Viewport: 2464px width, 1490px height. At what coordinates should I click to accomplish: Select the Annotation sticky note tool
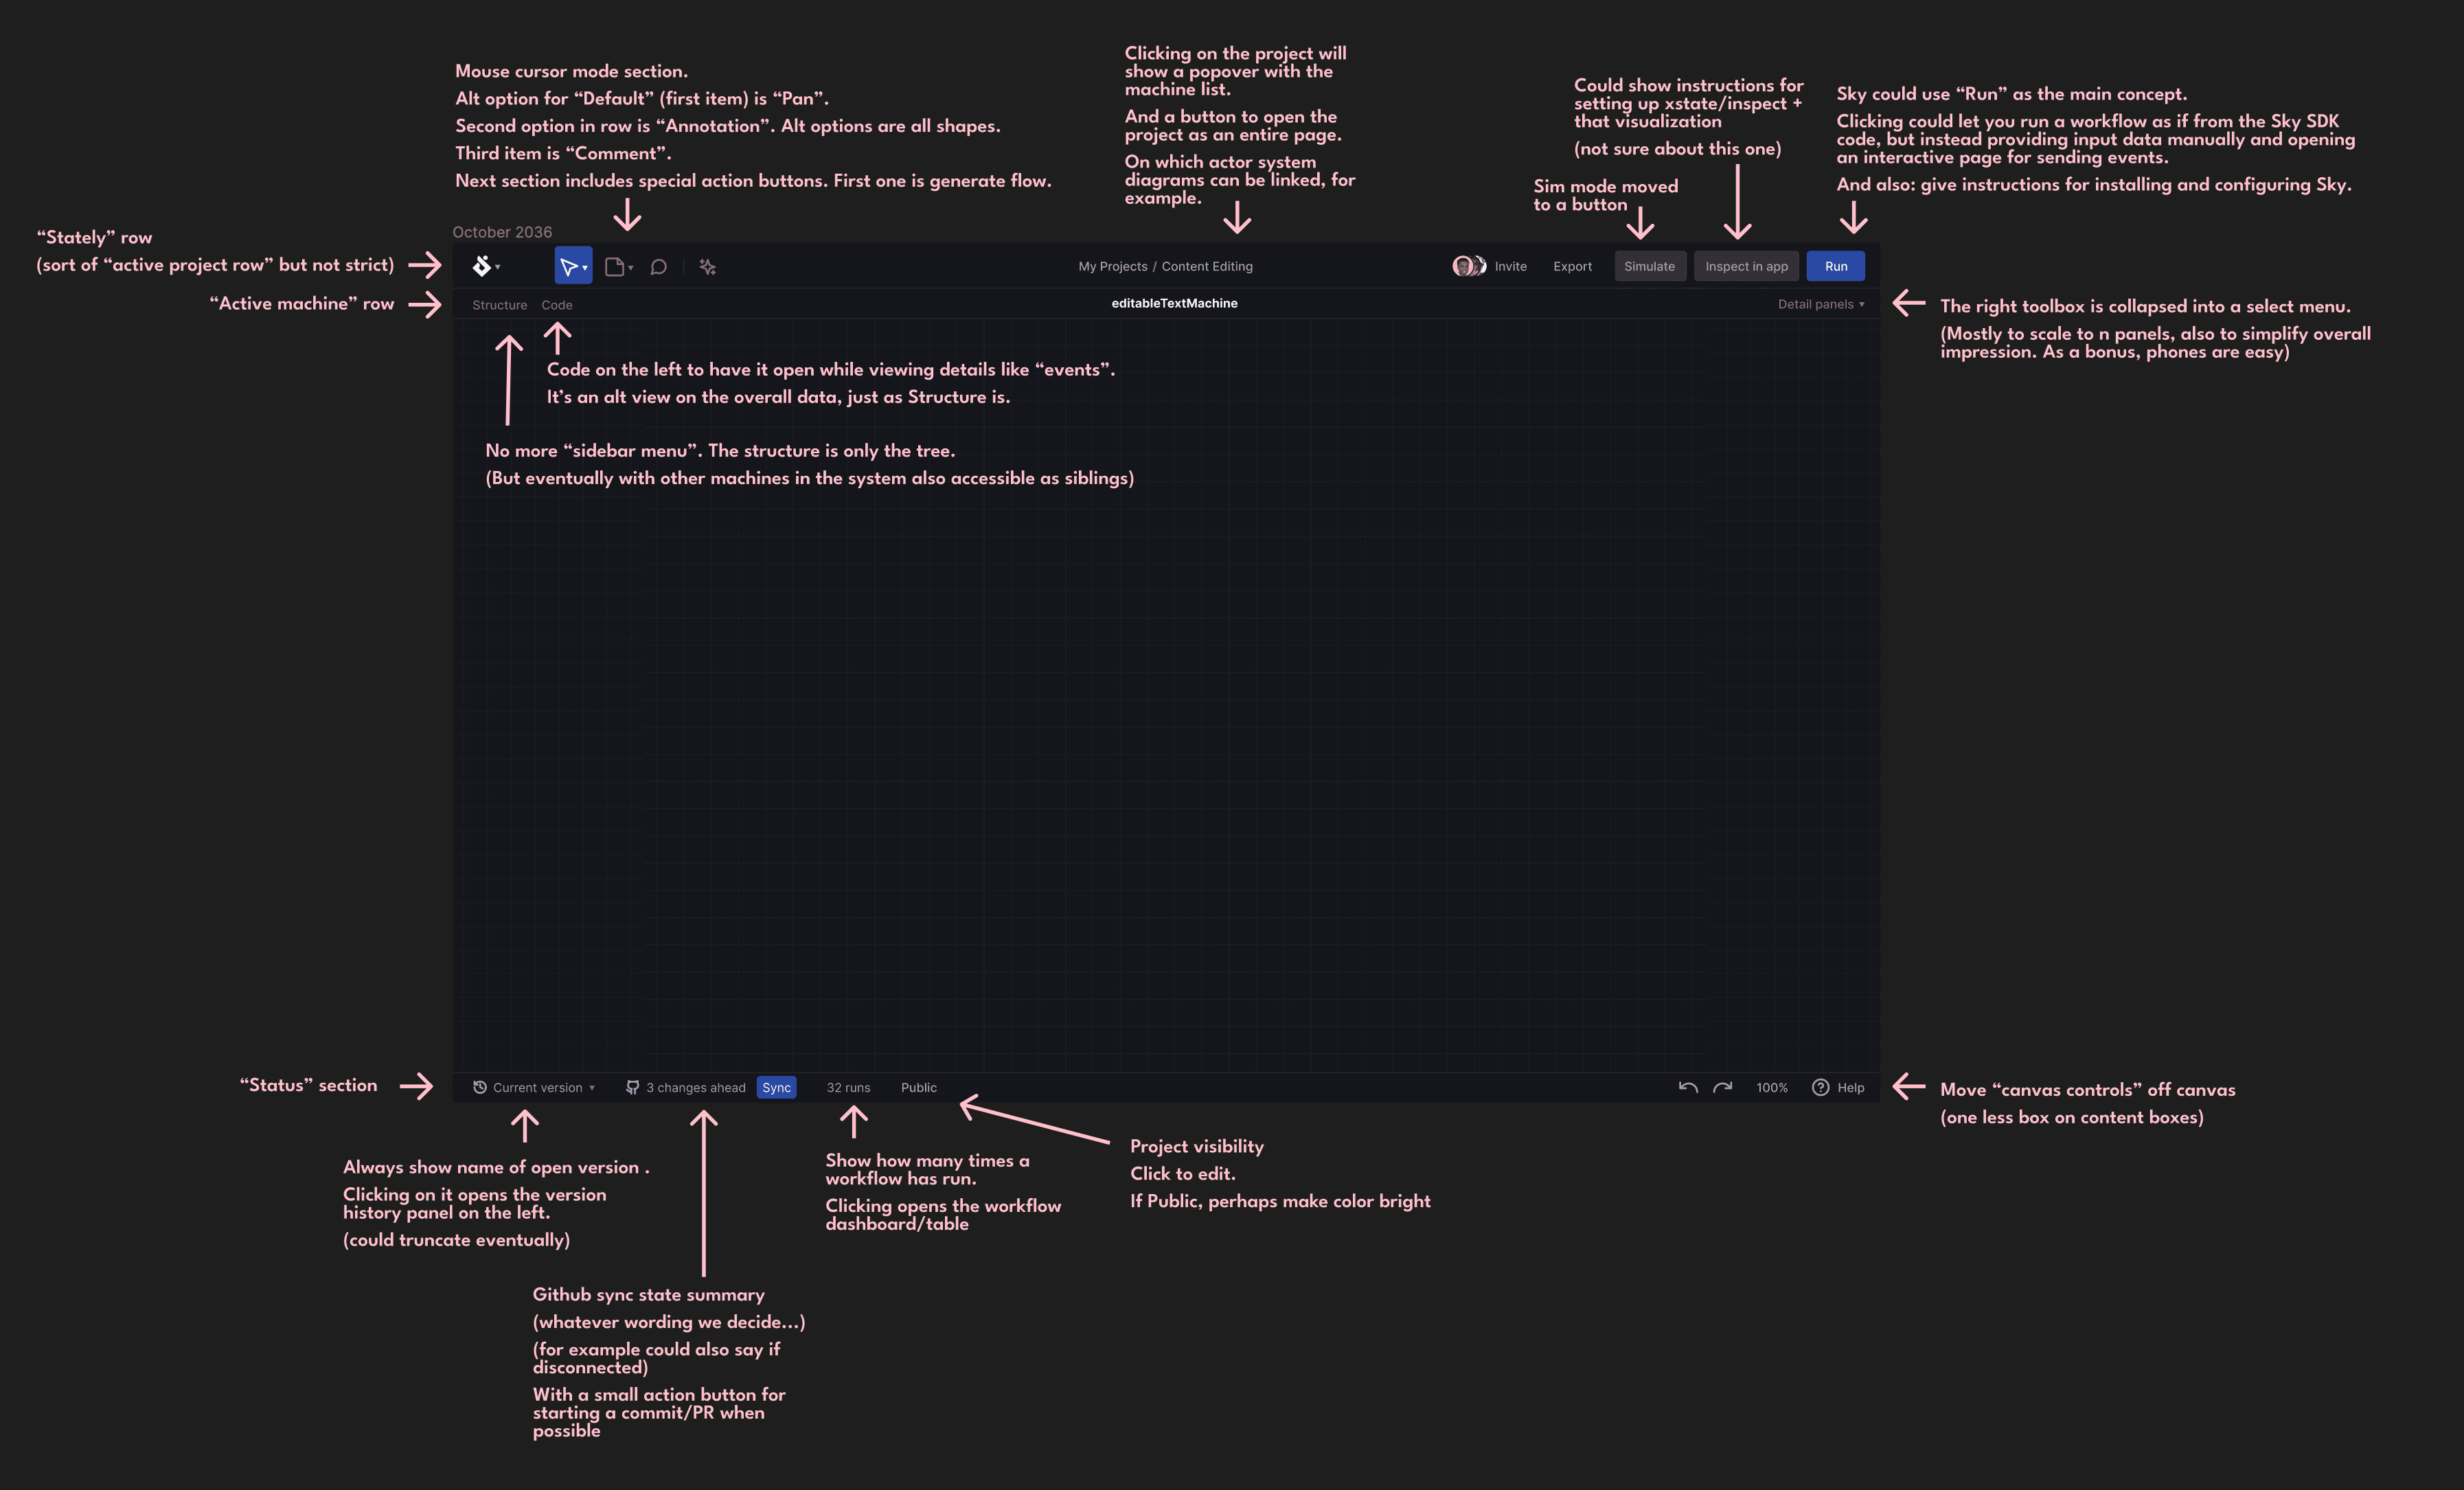(614, 267)
